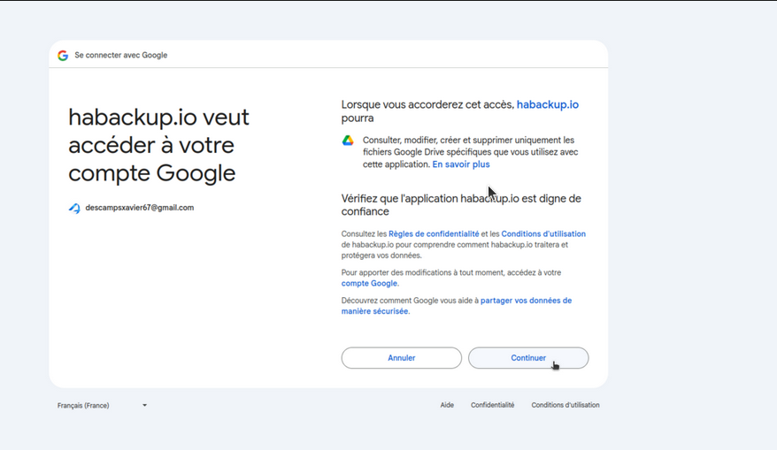The height and width of the screenshot is (450, 777).
Task: Click the Confidentialité footer link
Action: (493, 405)
